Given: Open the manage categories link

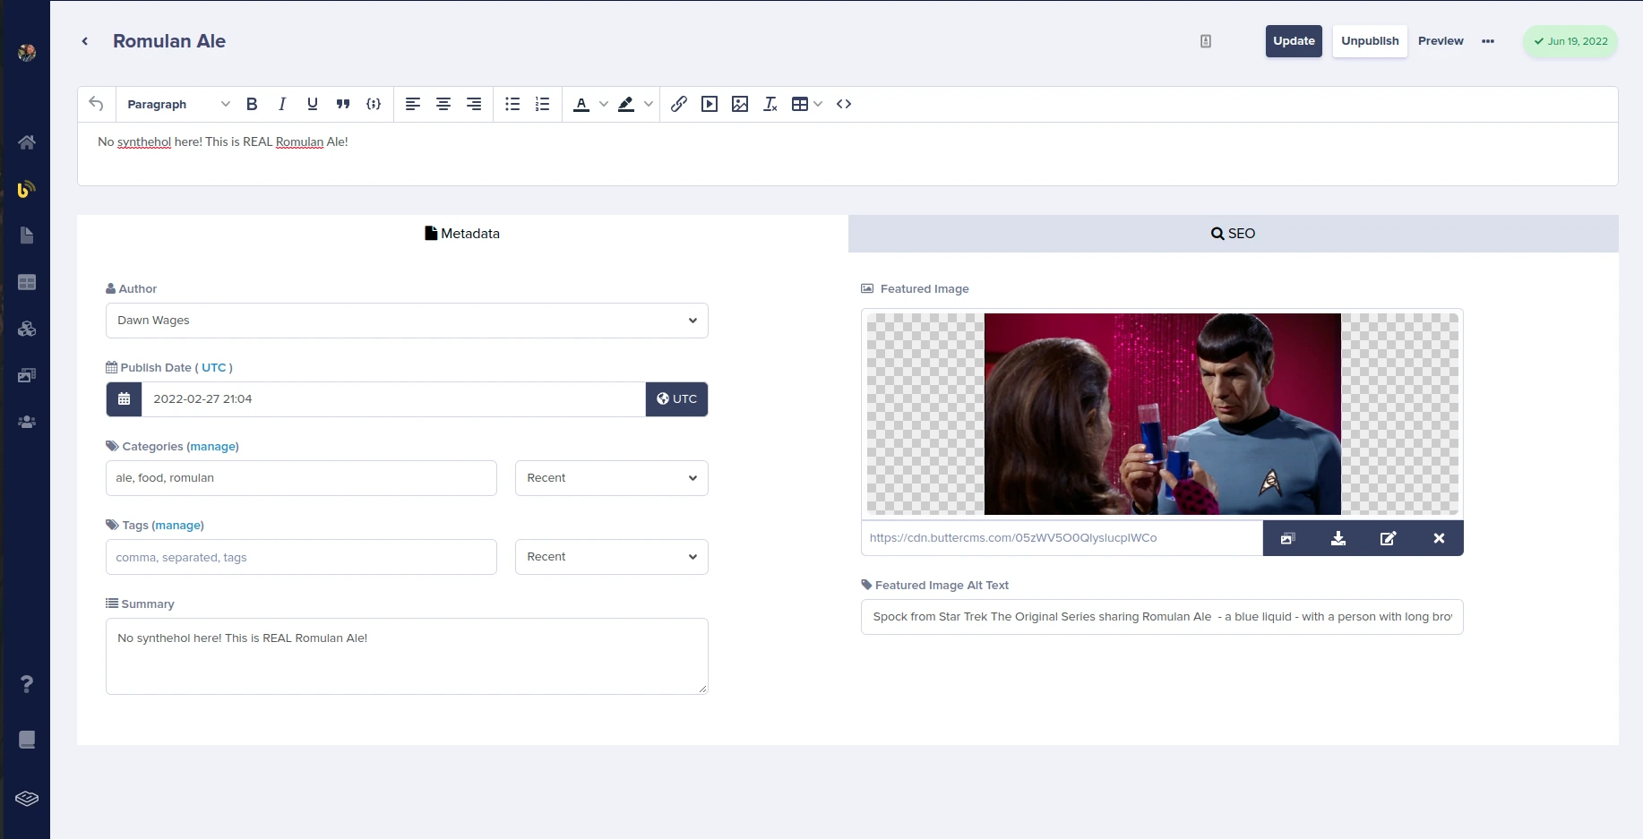Looking at the screenshot, I should click(212, 446).
